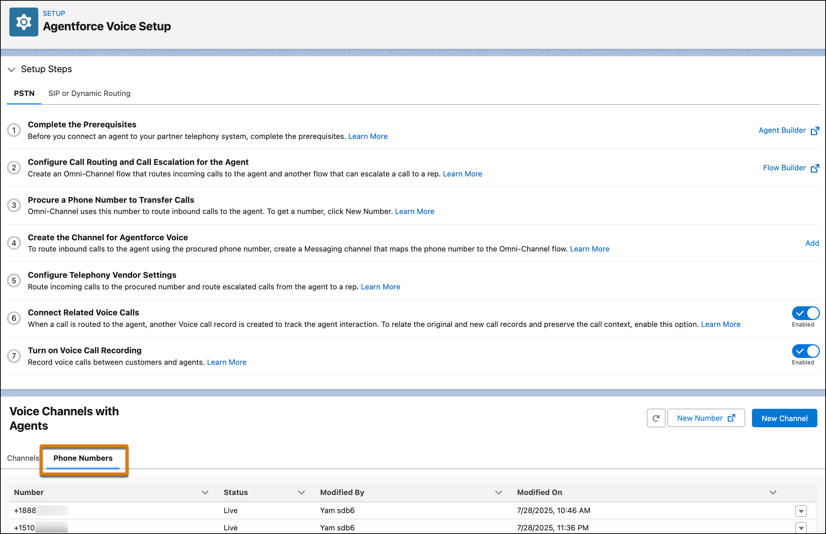The height and width of the screenshot is (534, 826).
Task: Click the Agentforce Voice Setup page title
Action: click(107, 26)
